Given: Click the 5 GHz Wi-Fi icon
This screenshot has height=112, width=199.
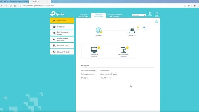Looking at the screenshot, I should 144,28.
